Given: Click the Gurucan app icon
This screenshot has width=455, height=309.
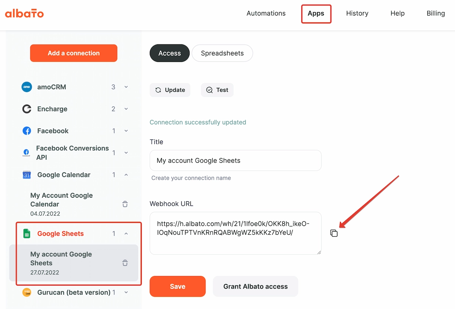Looking at the screenshot, I should click(x=27, y=292).
